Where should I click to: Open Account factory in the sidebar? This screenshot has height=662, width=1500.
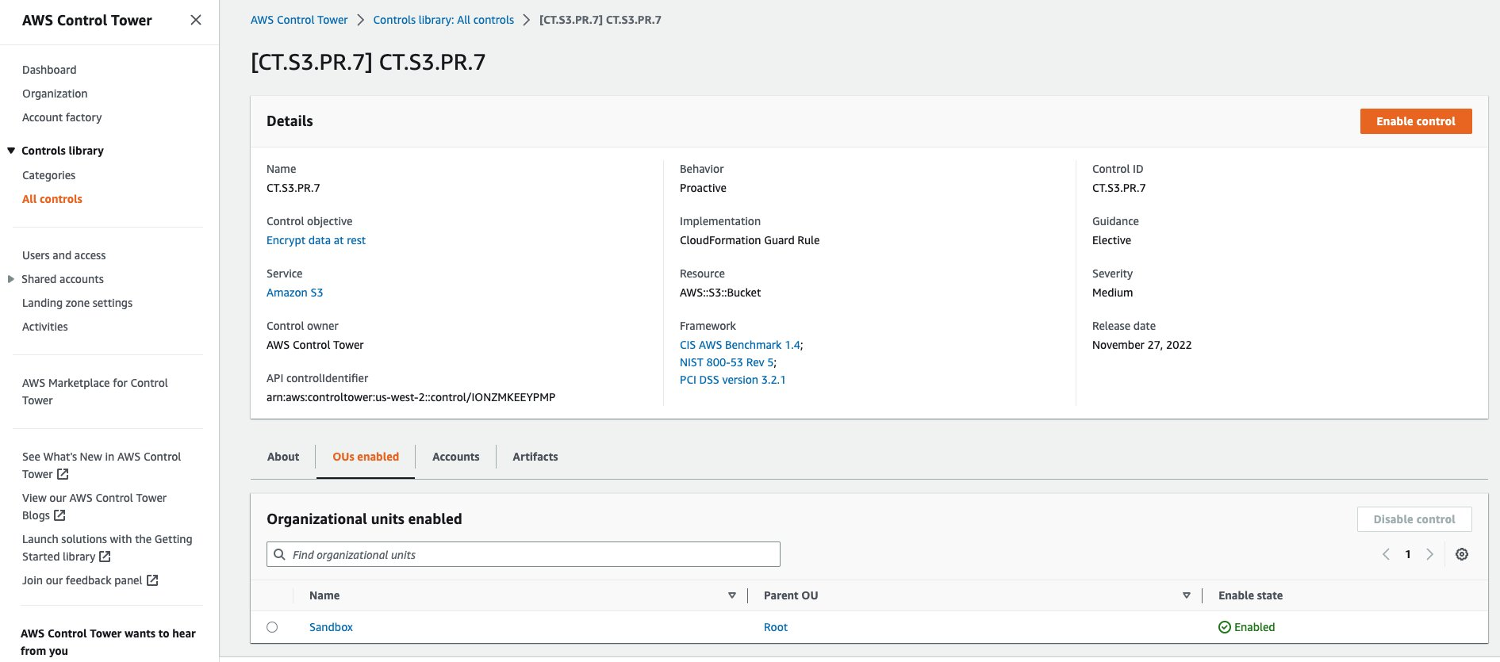tap(62, 117)
